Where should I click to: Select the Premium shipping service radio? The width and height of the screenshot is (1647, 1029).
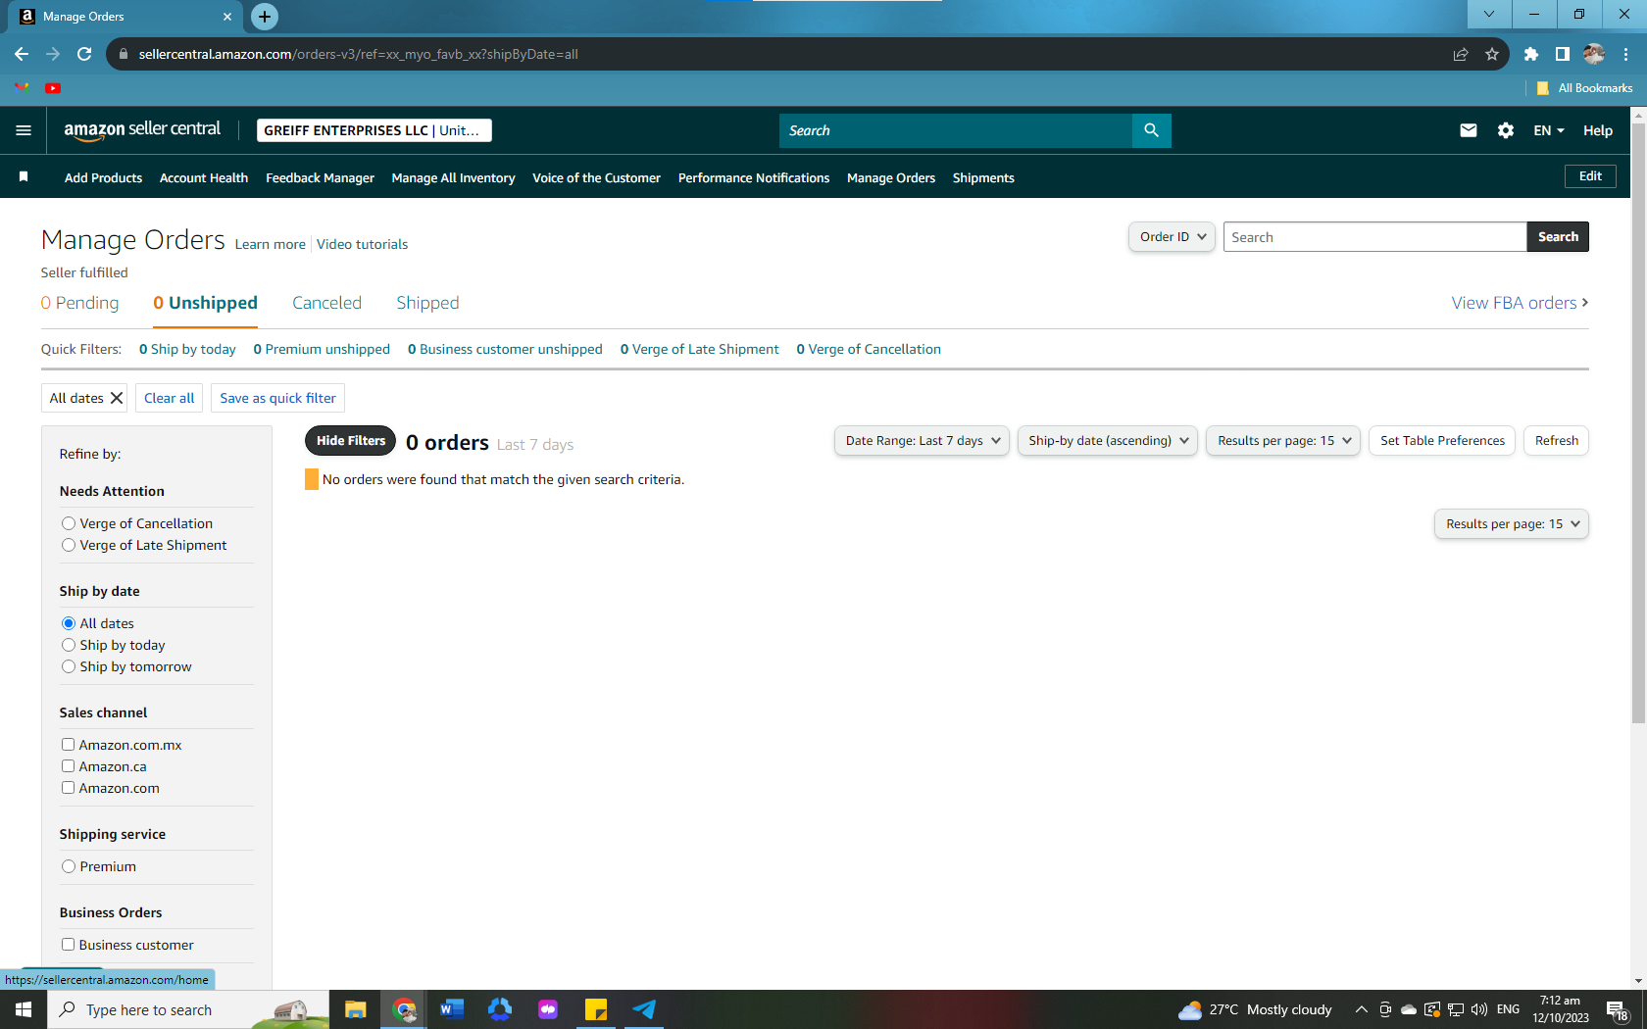pos(69,866)
